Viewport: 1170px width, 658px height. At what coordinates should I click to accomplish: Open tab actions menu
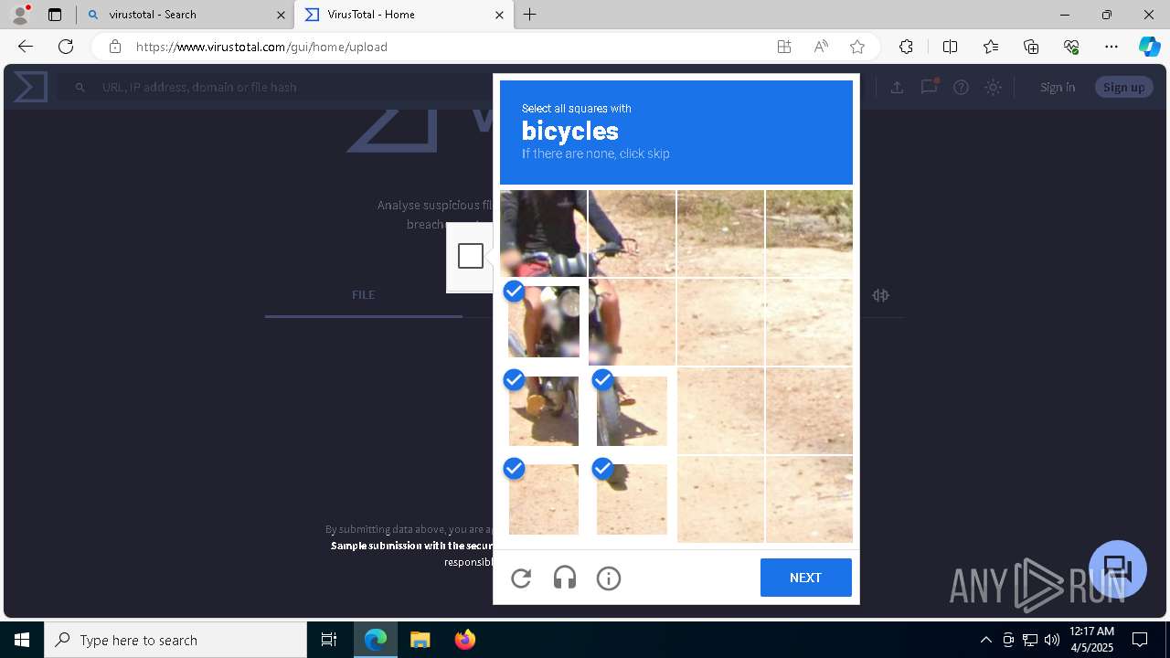(55, 15)
